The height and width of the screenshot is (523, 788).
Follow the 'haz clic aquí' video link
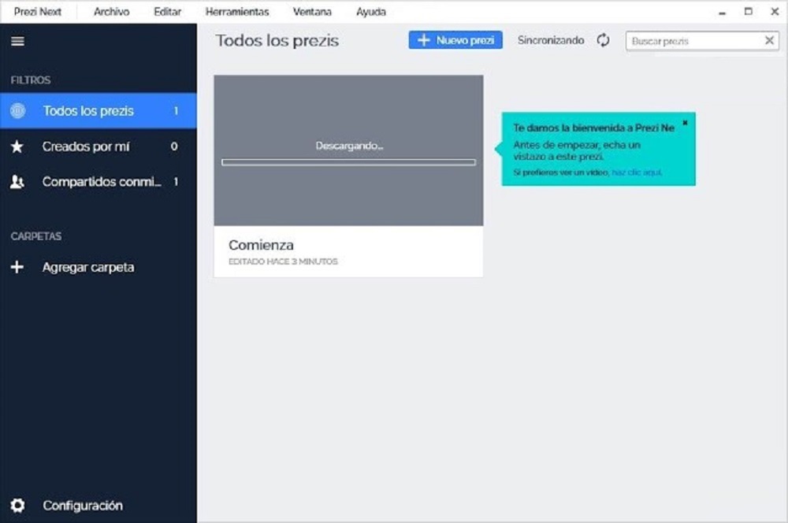(x=637, y=172)
